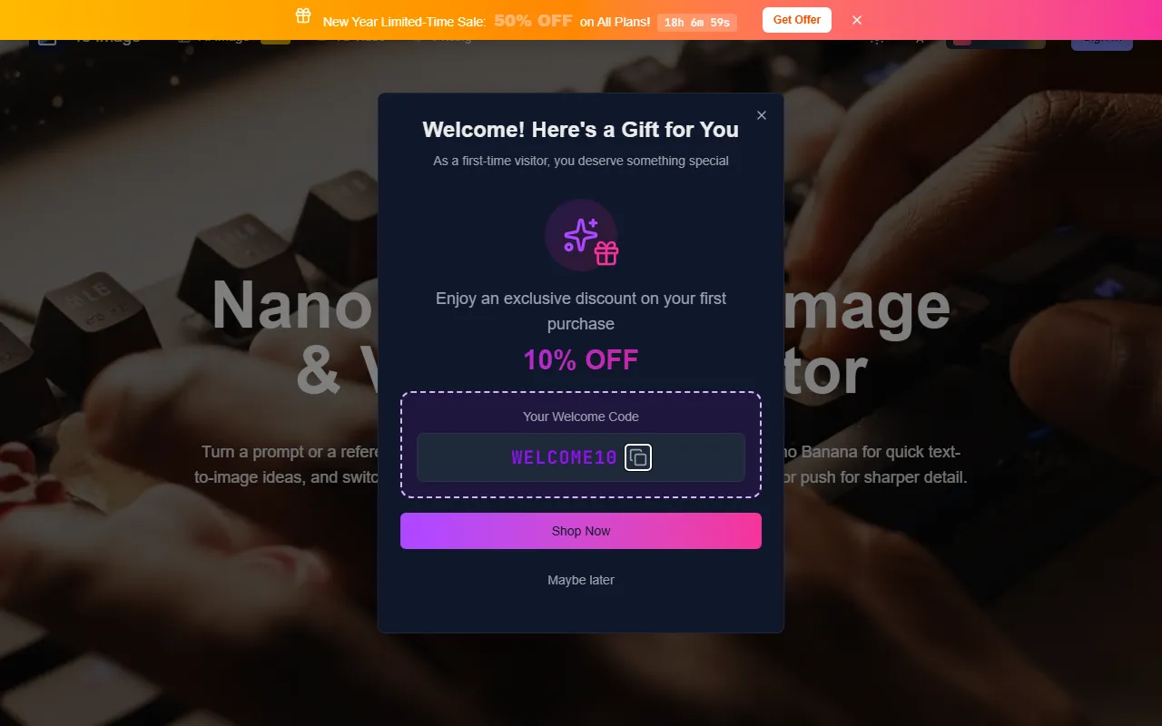Close the welcome gift popup
This screenshot has width=1162, height=726.
(762, 115)
